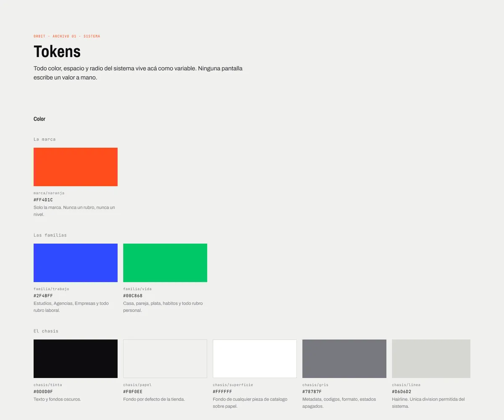Select the #00C868 hex value
Image resolution: width=504 pixels, height=420 pixels.
point(133,296)
